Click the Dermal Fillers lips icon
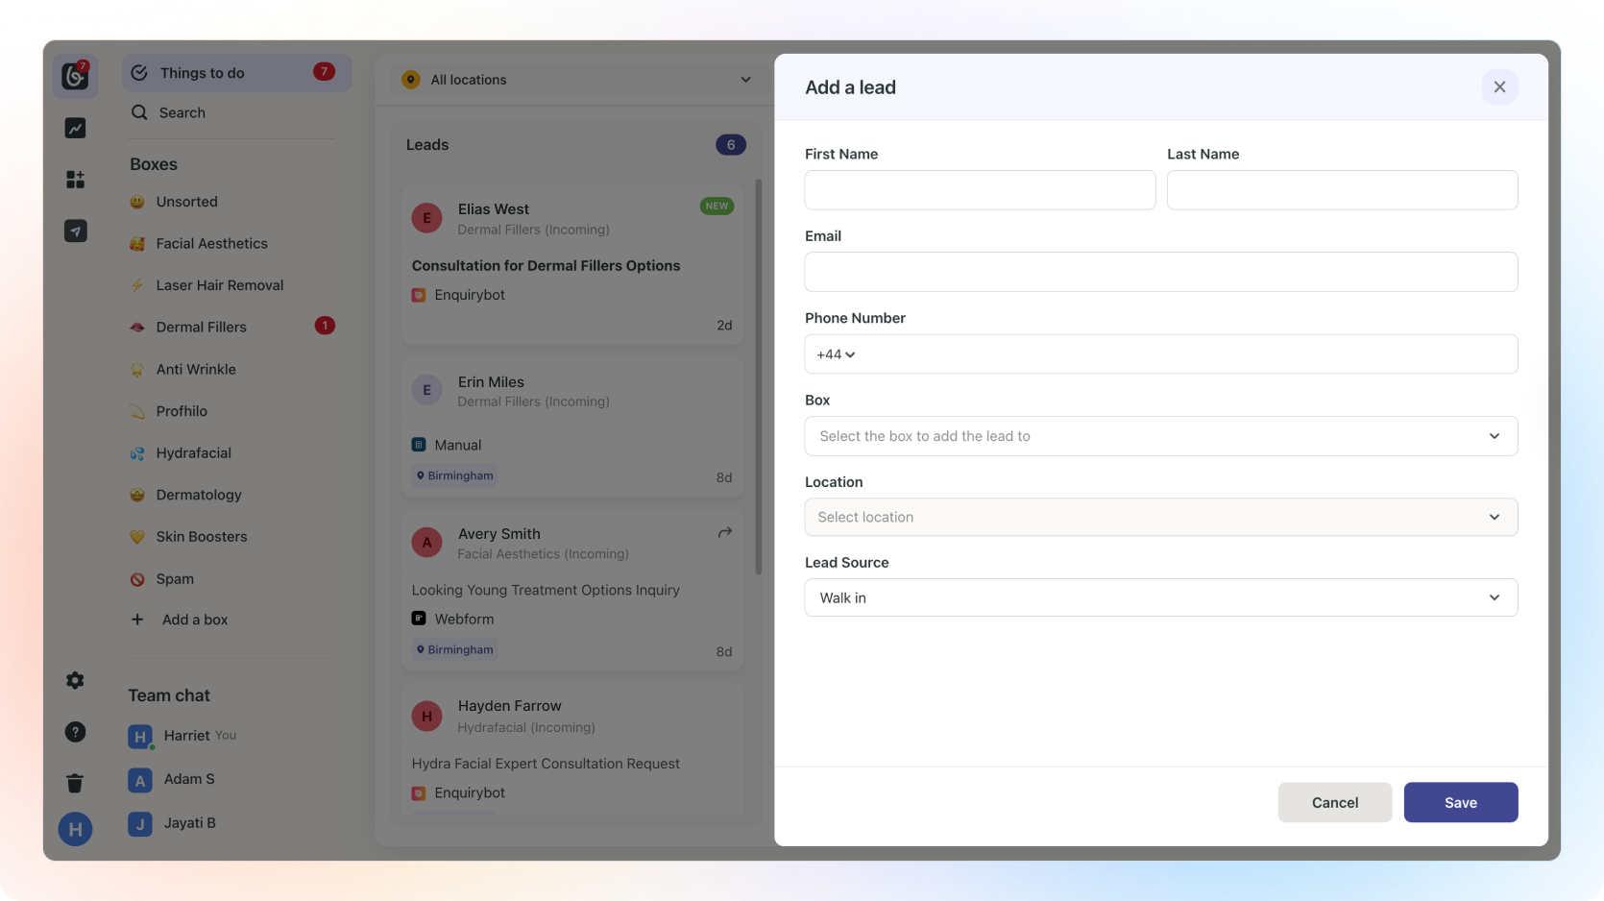 coord(137,328)
